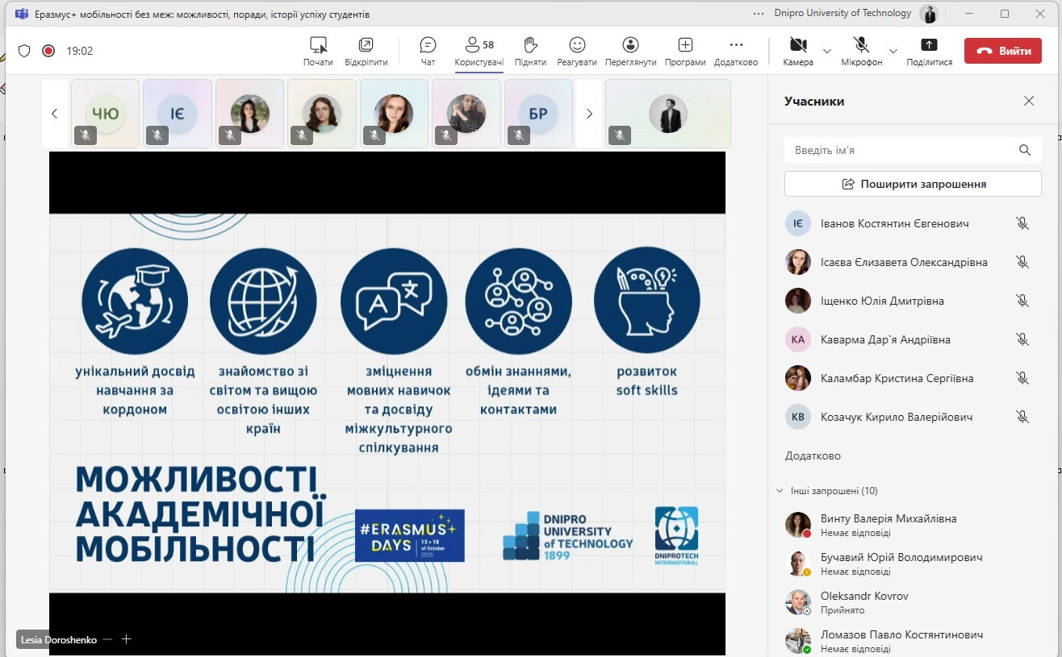Collapse the Інші запрошені (10) section
The height and width of the screenshot is (657, 1062).
point(780,490)
